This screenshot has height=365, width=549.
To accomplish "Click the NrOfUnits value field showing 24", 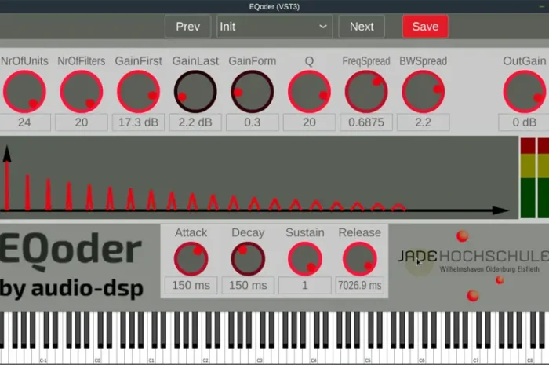I will 24,122.
